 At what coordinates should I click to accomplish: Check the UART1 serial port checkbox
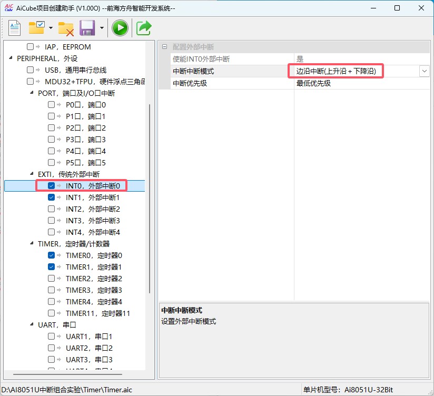coord(51,336)
